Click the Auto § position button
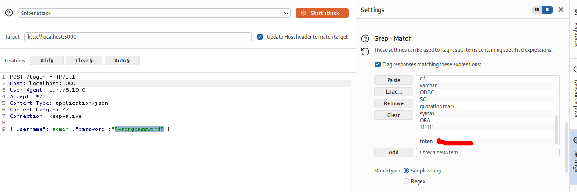The image size is (577, 192). tap(122, 61)
